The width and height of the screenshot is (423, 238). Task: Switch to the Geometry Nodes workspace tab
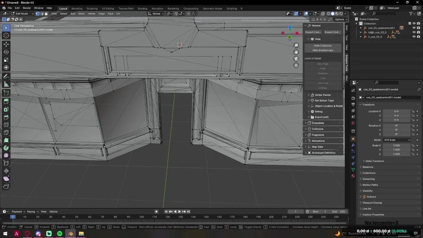click(x=212, y=9)
